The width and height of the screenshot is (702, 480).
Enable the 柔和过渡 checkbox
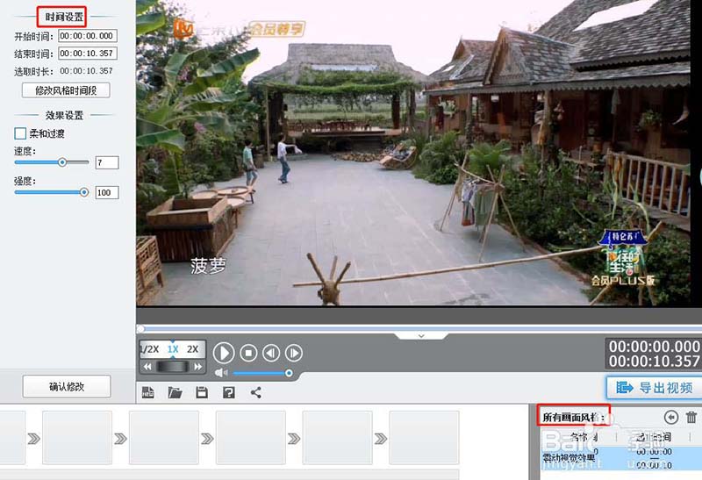pos(20,134)
